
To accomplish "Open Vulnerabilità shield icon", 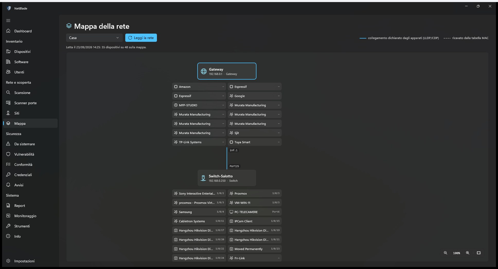I will 8,154.
